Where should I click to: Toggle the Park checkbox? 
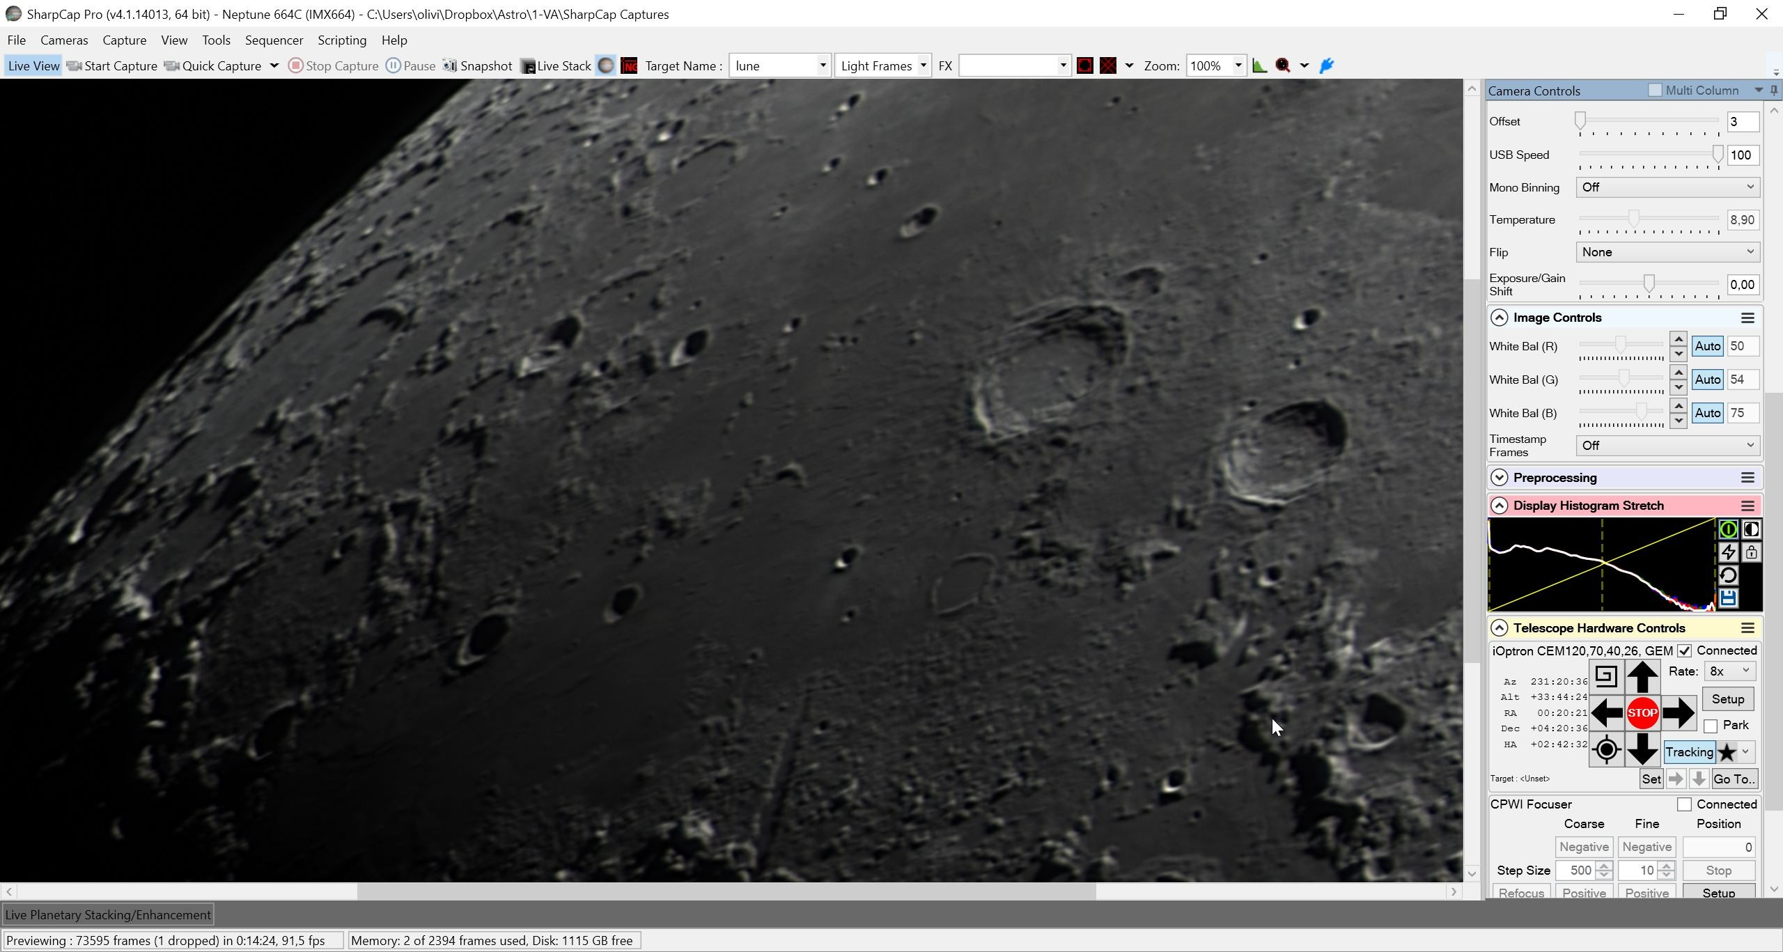[1711, 726]
